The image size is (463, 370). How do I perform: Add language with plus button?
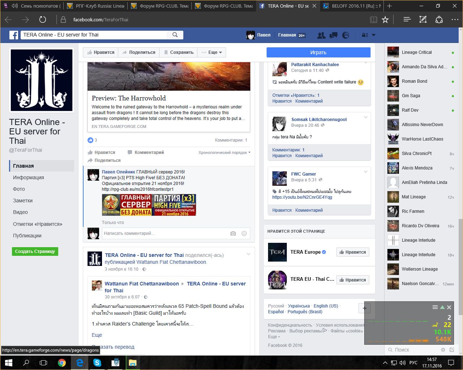[x=364, y=308]
